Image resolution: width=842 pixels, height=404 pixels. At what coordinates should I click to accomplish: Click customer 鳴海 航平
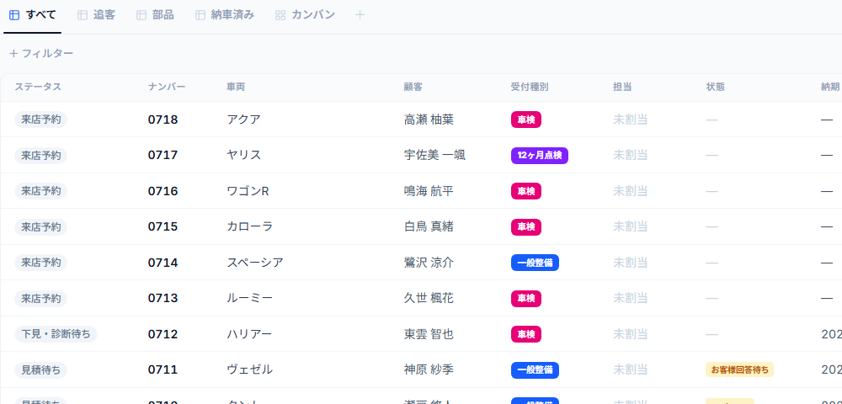(429, 191)
